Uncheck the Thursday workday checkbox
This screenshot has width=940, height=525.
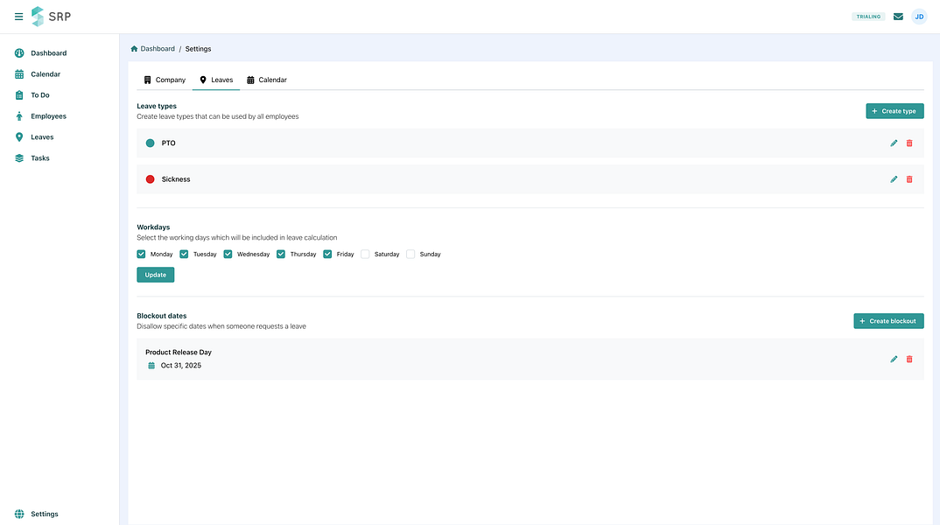point(281,254)
